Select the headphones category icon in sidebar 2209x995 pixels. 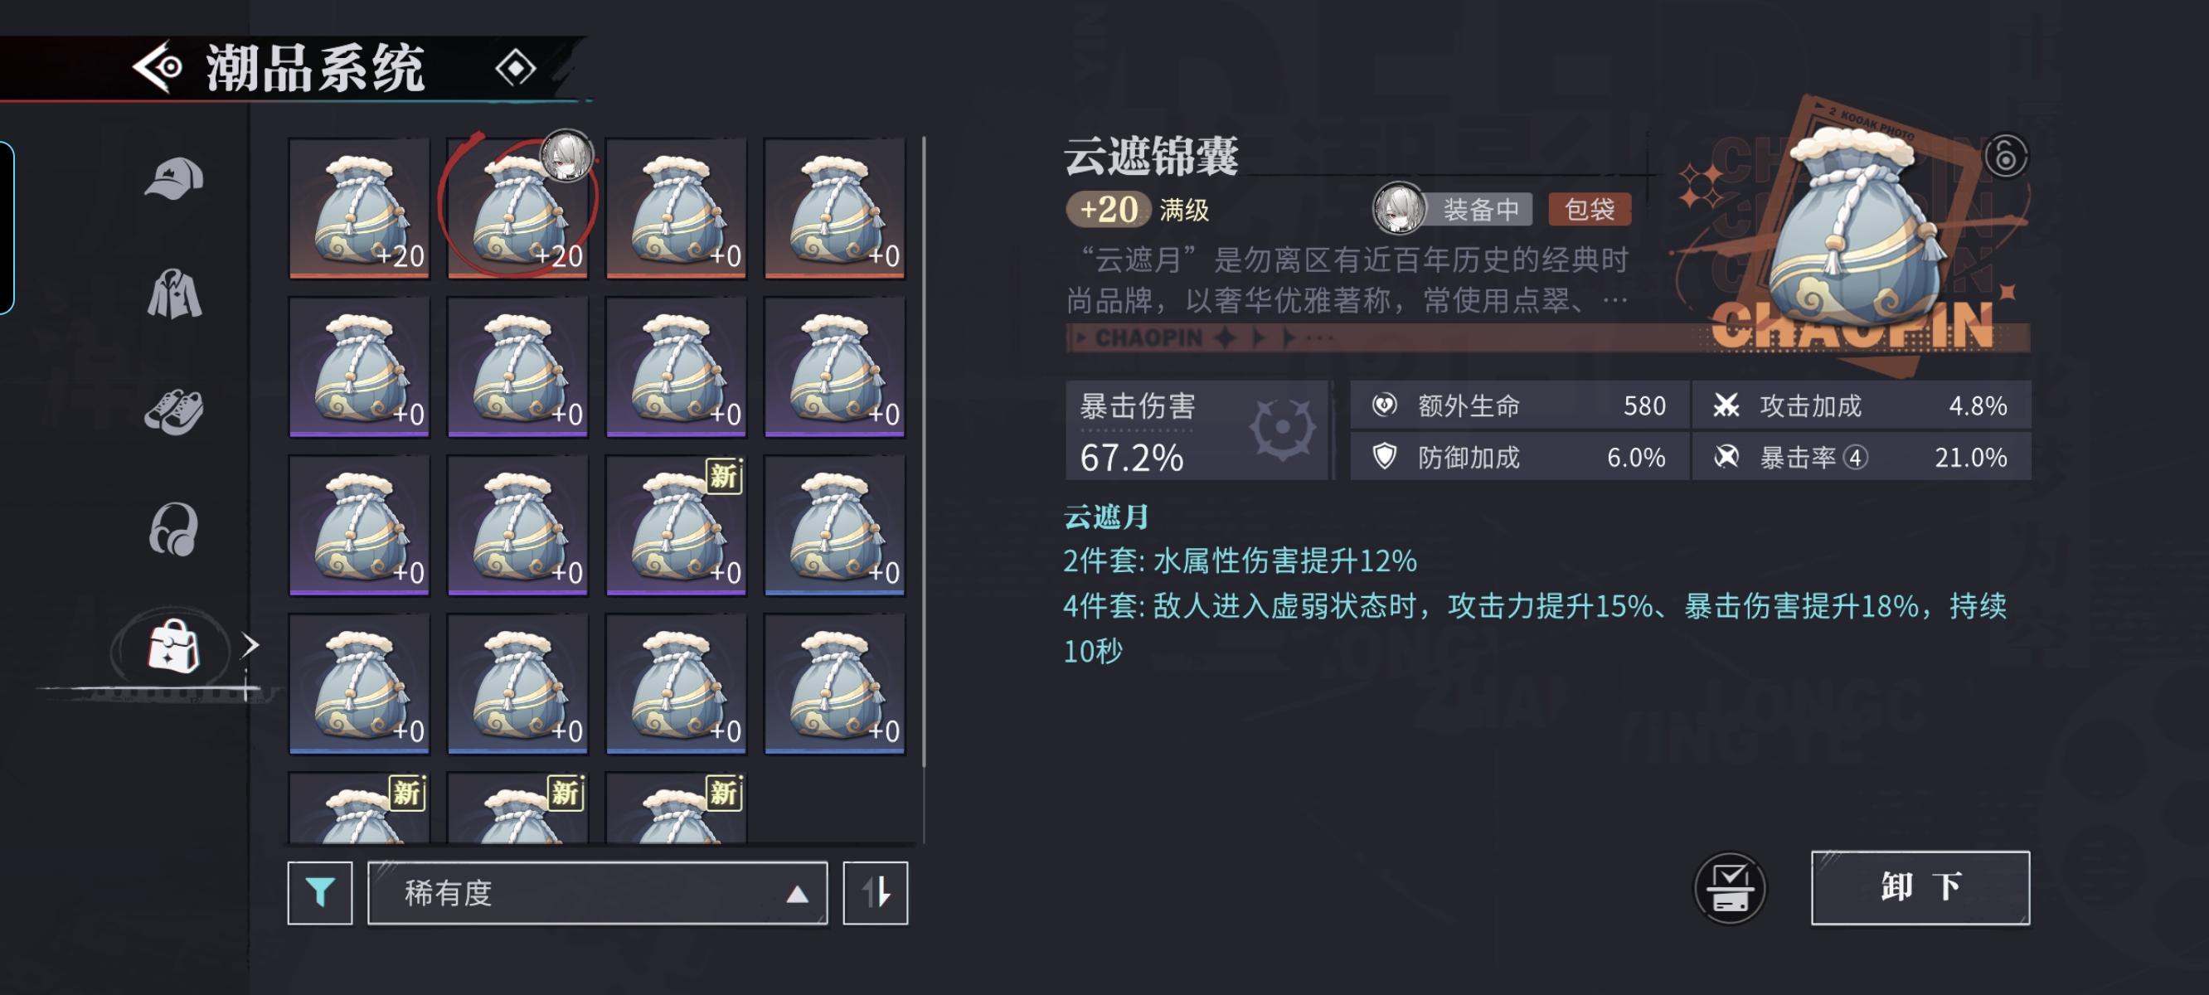[x=174, y=529]
